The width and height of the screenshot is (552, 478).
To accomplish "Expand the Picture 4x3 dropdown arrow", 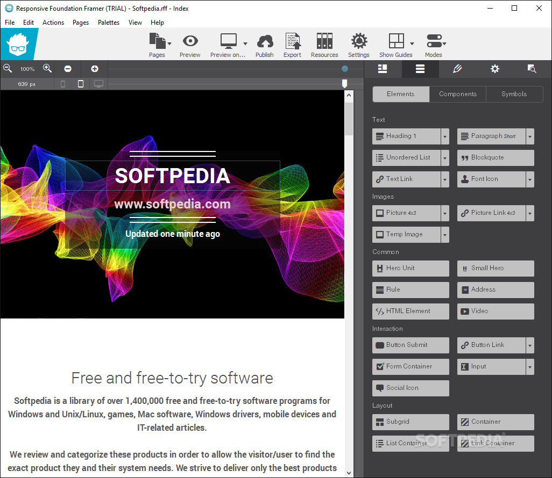I will coord(445,213).
